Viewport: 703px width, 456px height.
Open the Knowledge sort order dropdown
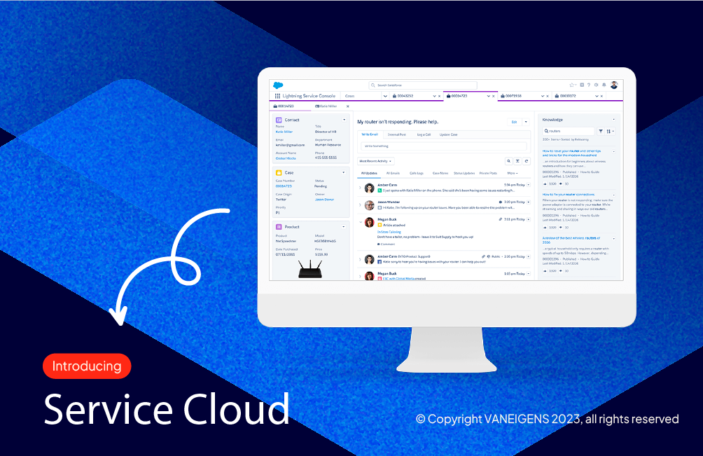[610, 132]
